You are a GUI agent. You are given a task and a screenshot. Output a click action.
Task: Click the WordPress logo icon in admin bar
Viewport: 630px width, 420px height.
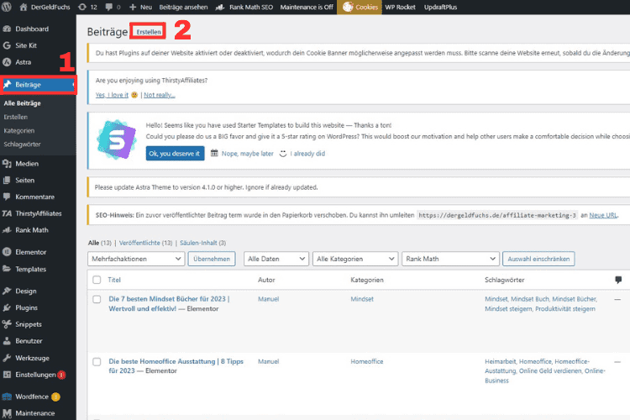pyautogui.click(x=7, y=6)
